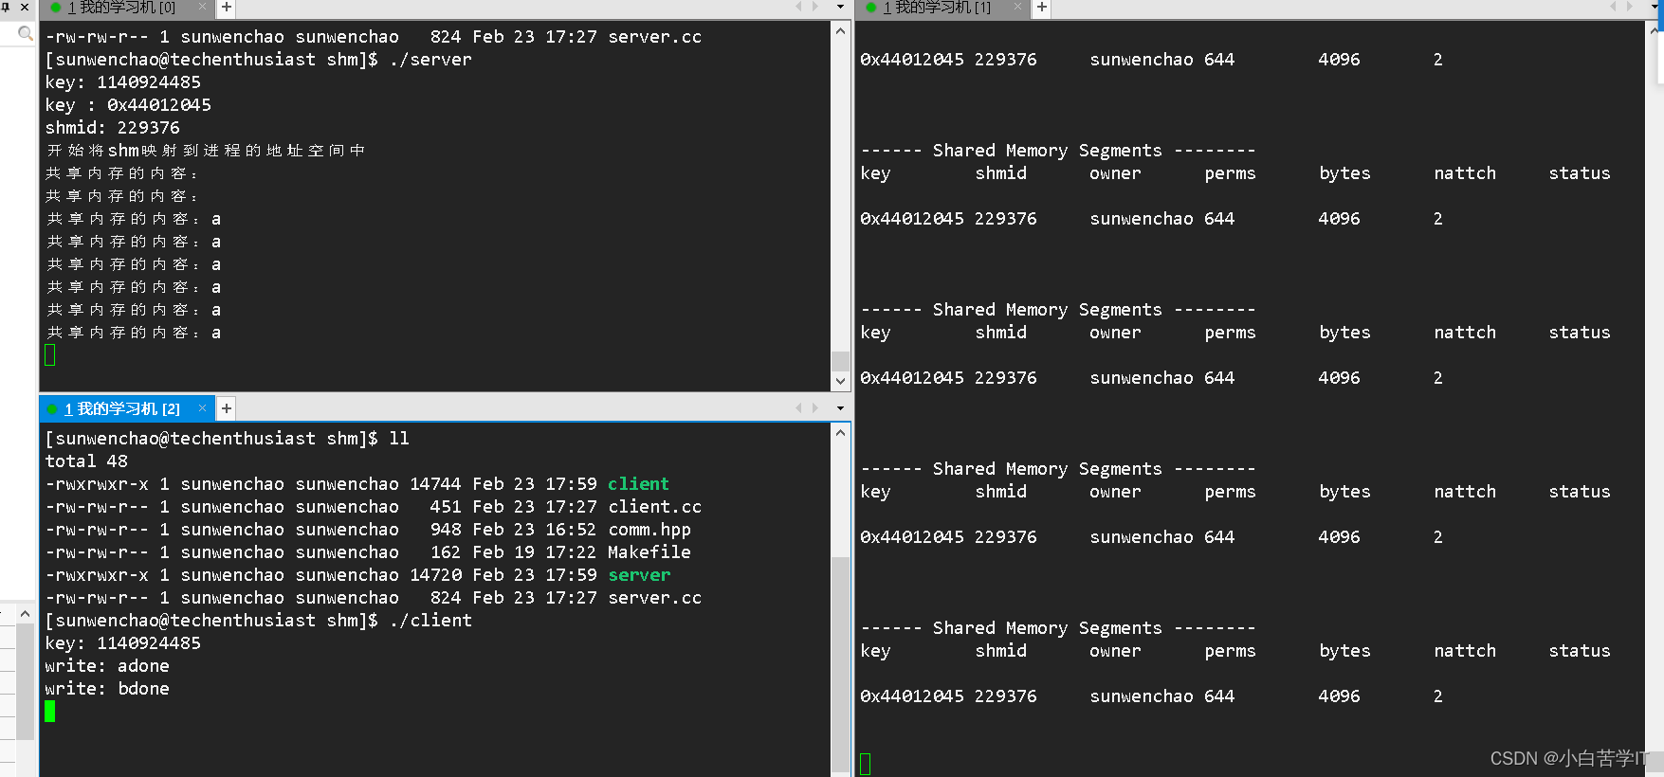Click the cursor box at bottom of right terminal
Screen dimensions: 1664x777
pyautogui.click(x=865, y=764)
